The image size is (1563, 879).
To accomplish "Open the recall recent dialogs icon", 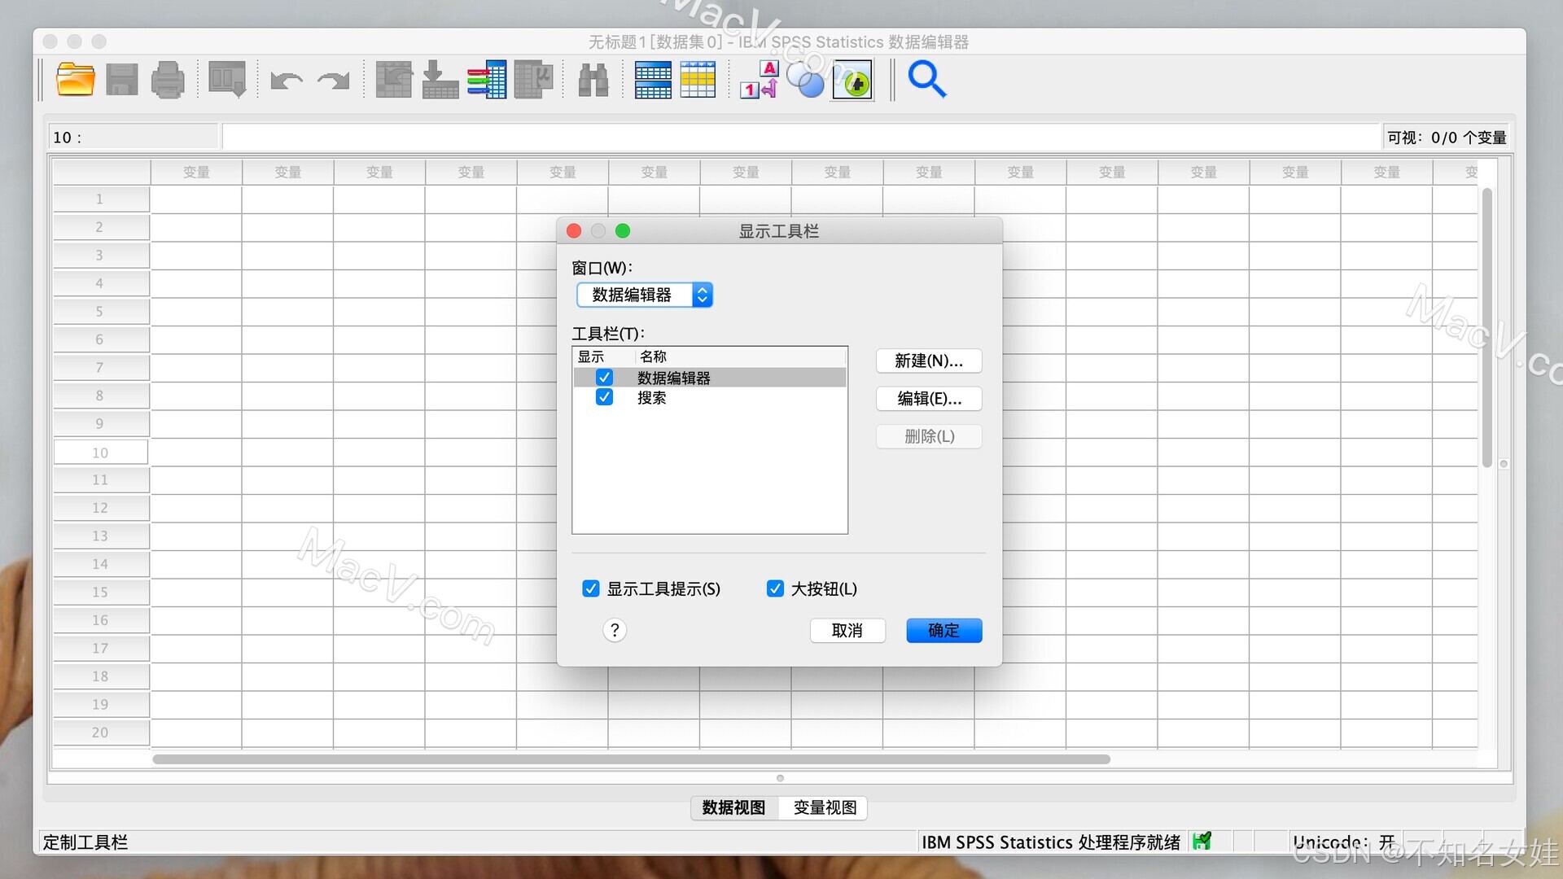I will pos(227,81).
